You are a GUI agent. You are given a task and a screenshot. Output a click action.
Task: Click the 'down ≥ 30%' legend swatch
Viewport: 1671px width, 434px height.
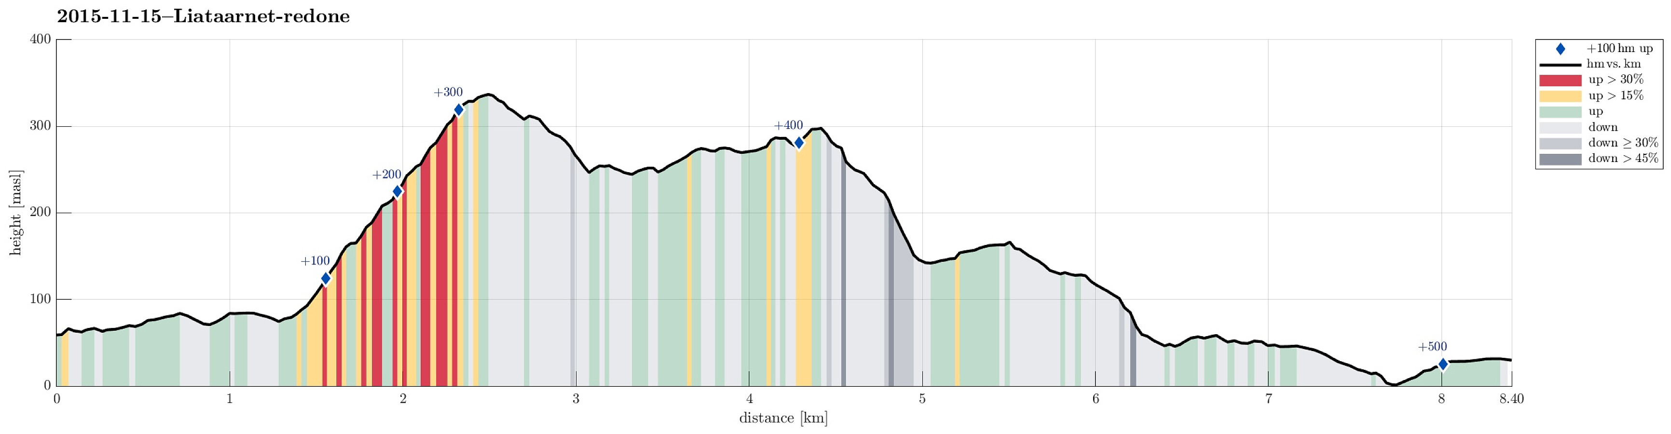(x=1560, y=143)
